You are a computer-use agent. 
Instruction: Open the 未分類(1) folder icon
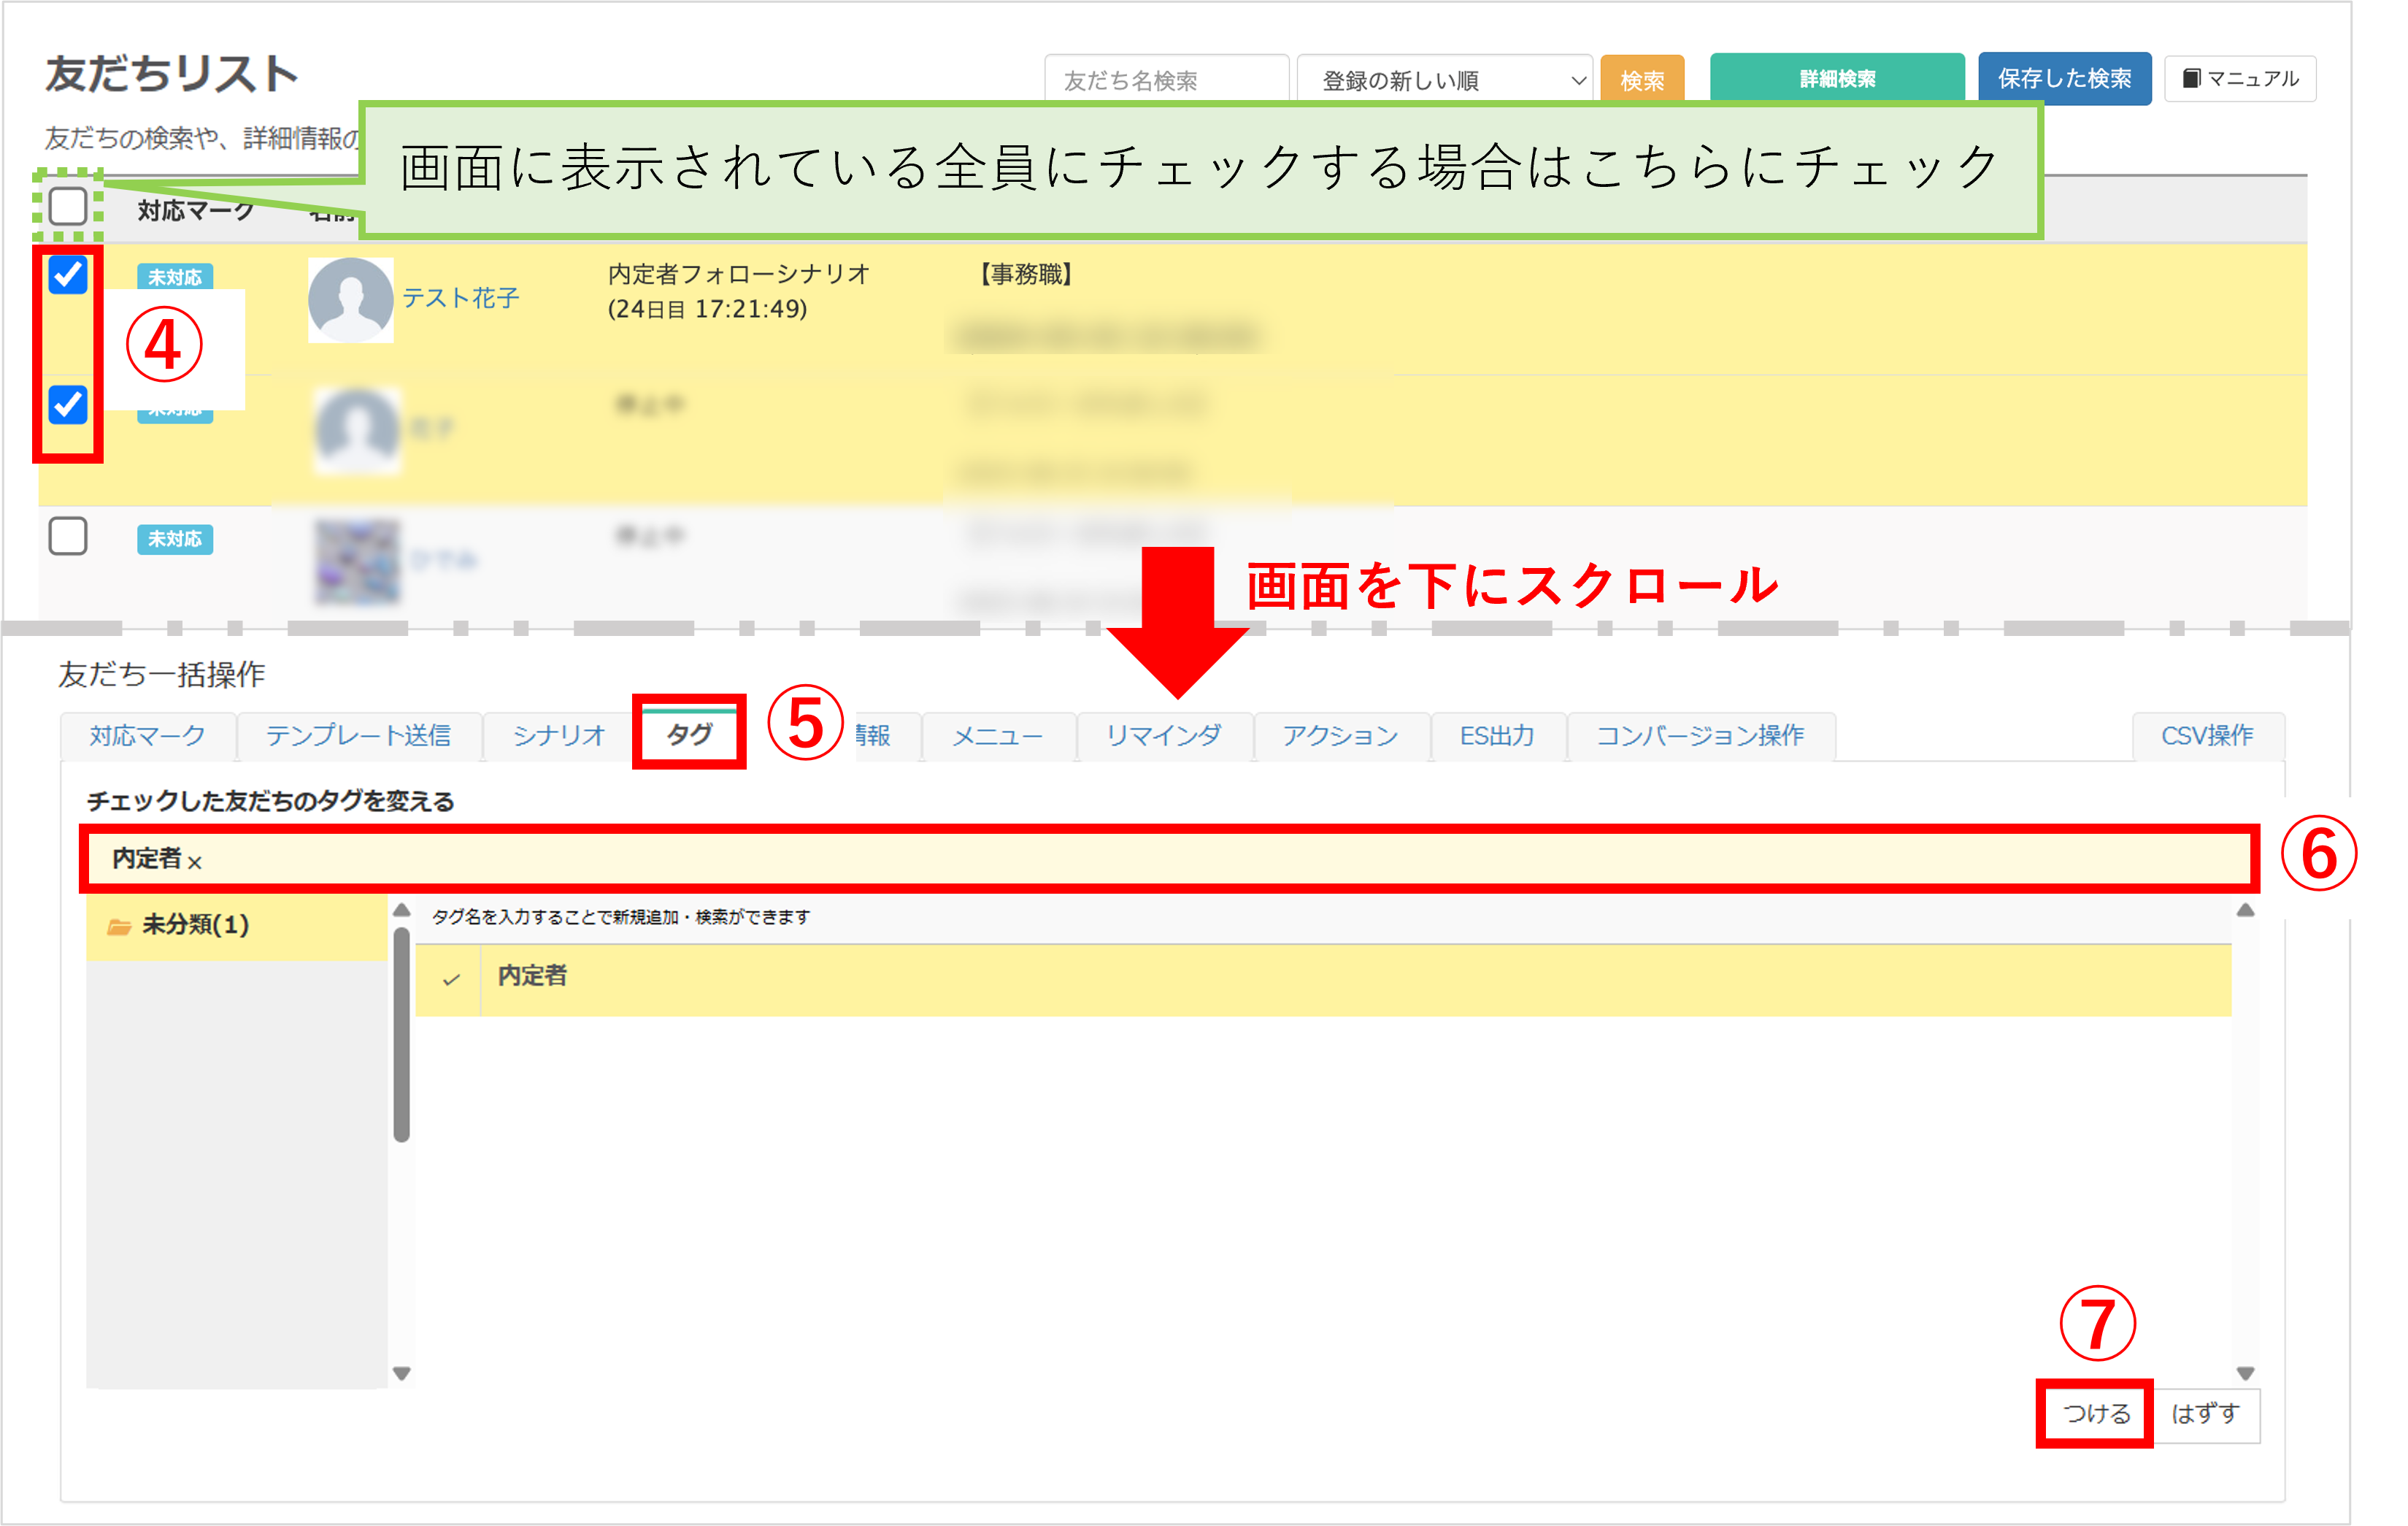[120, 926]
